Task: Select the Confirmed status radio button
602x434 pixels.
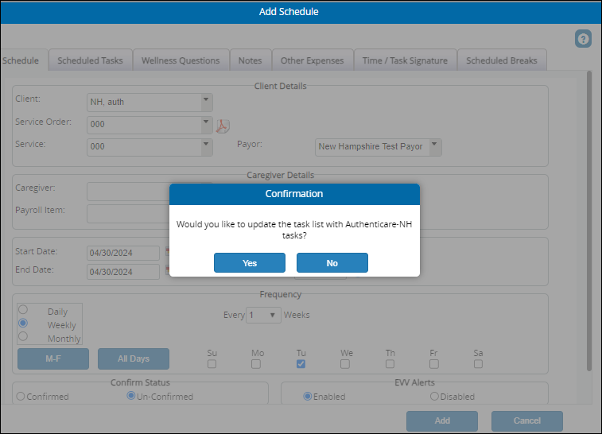Action: (x=21, y=396)
